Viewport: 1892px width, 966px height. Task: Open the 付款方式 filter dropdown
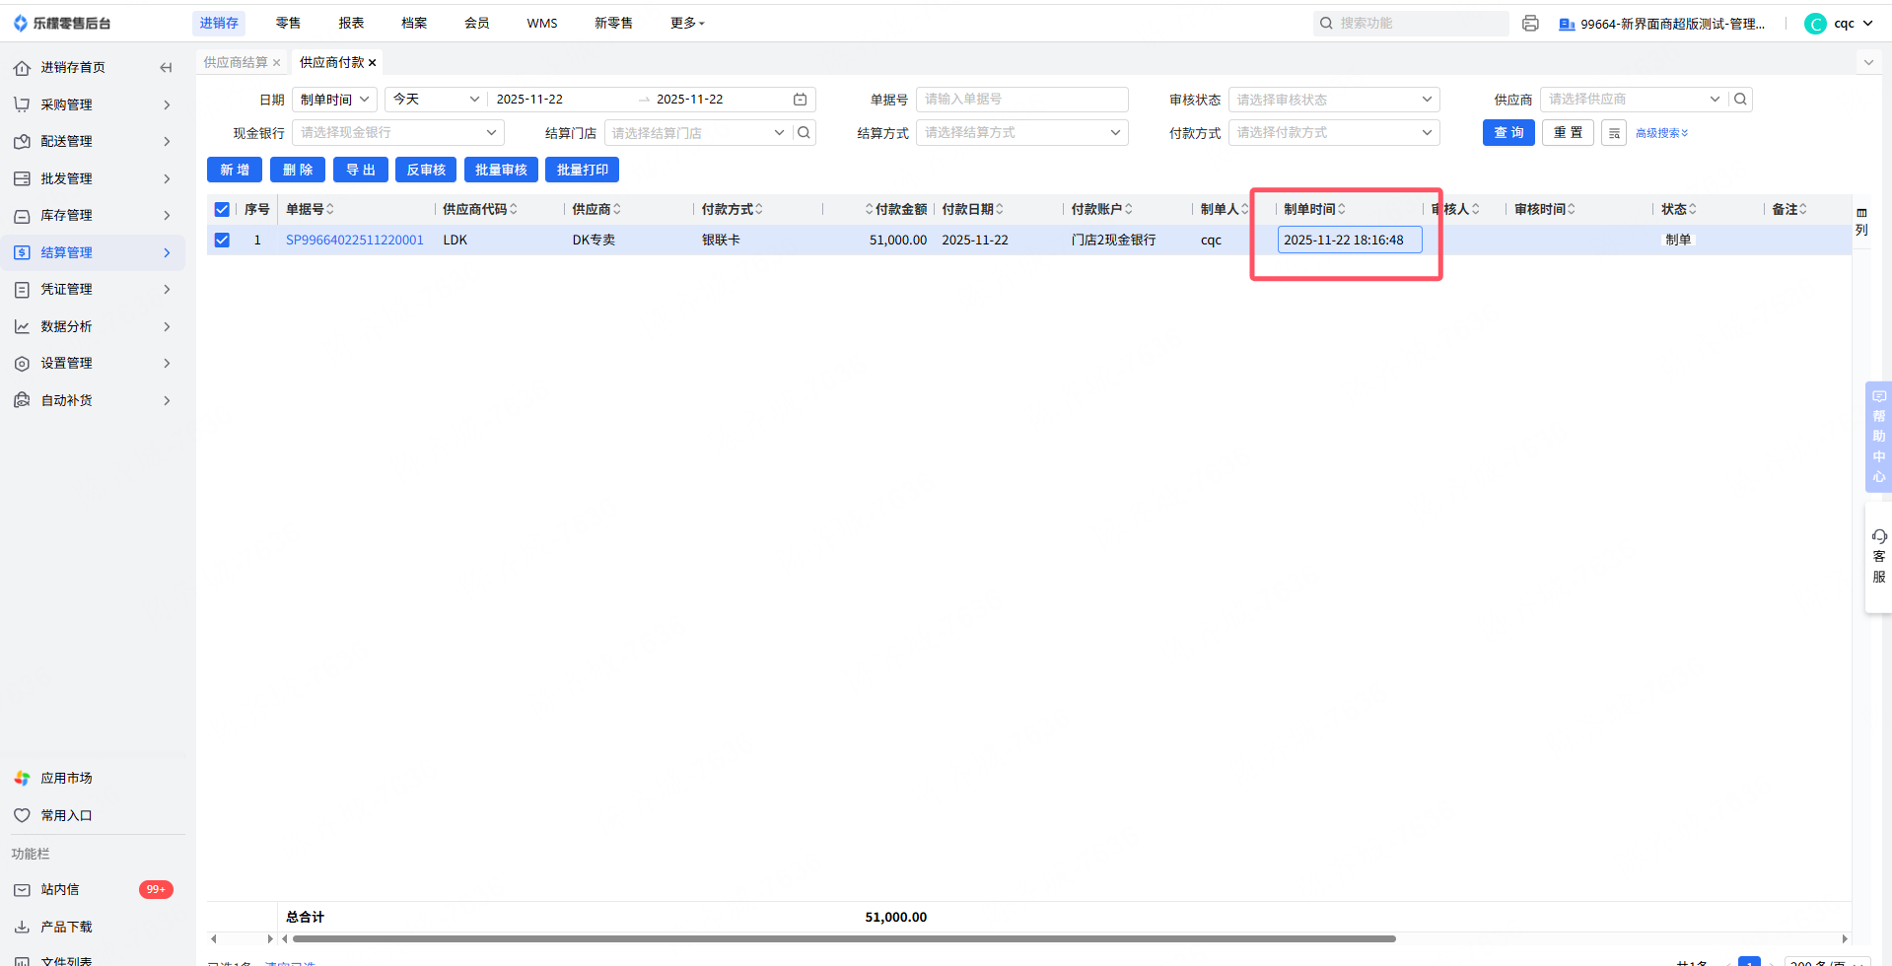(x=1334, y=133)
